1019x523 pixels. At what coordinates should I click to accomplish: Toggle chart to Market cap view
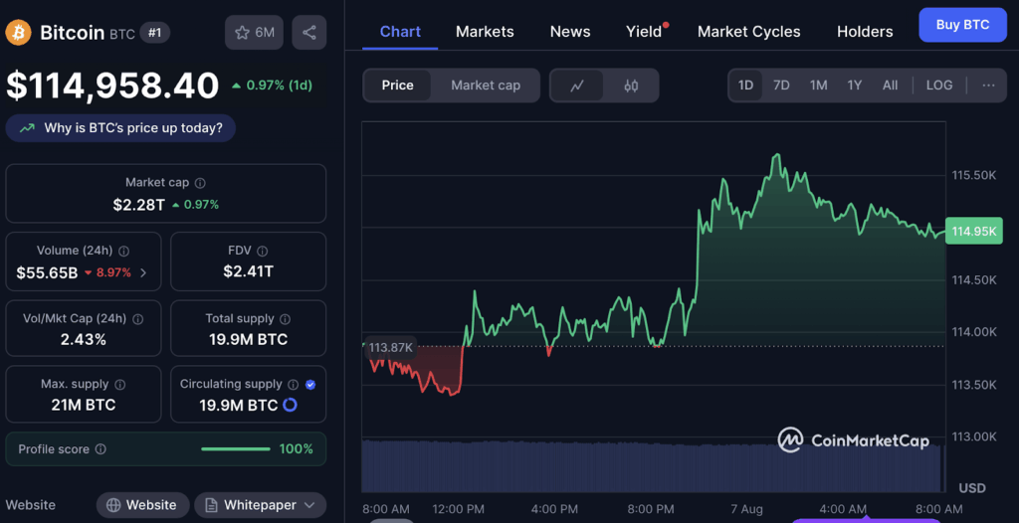[x=485, y=86]
